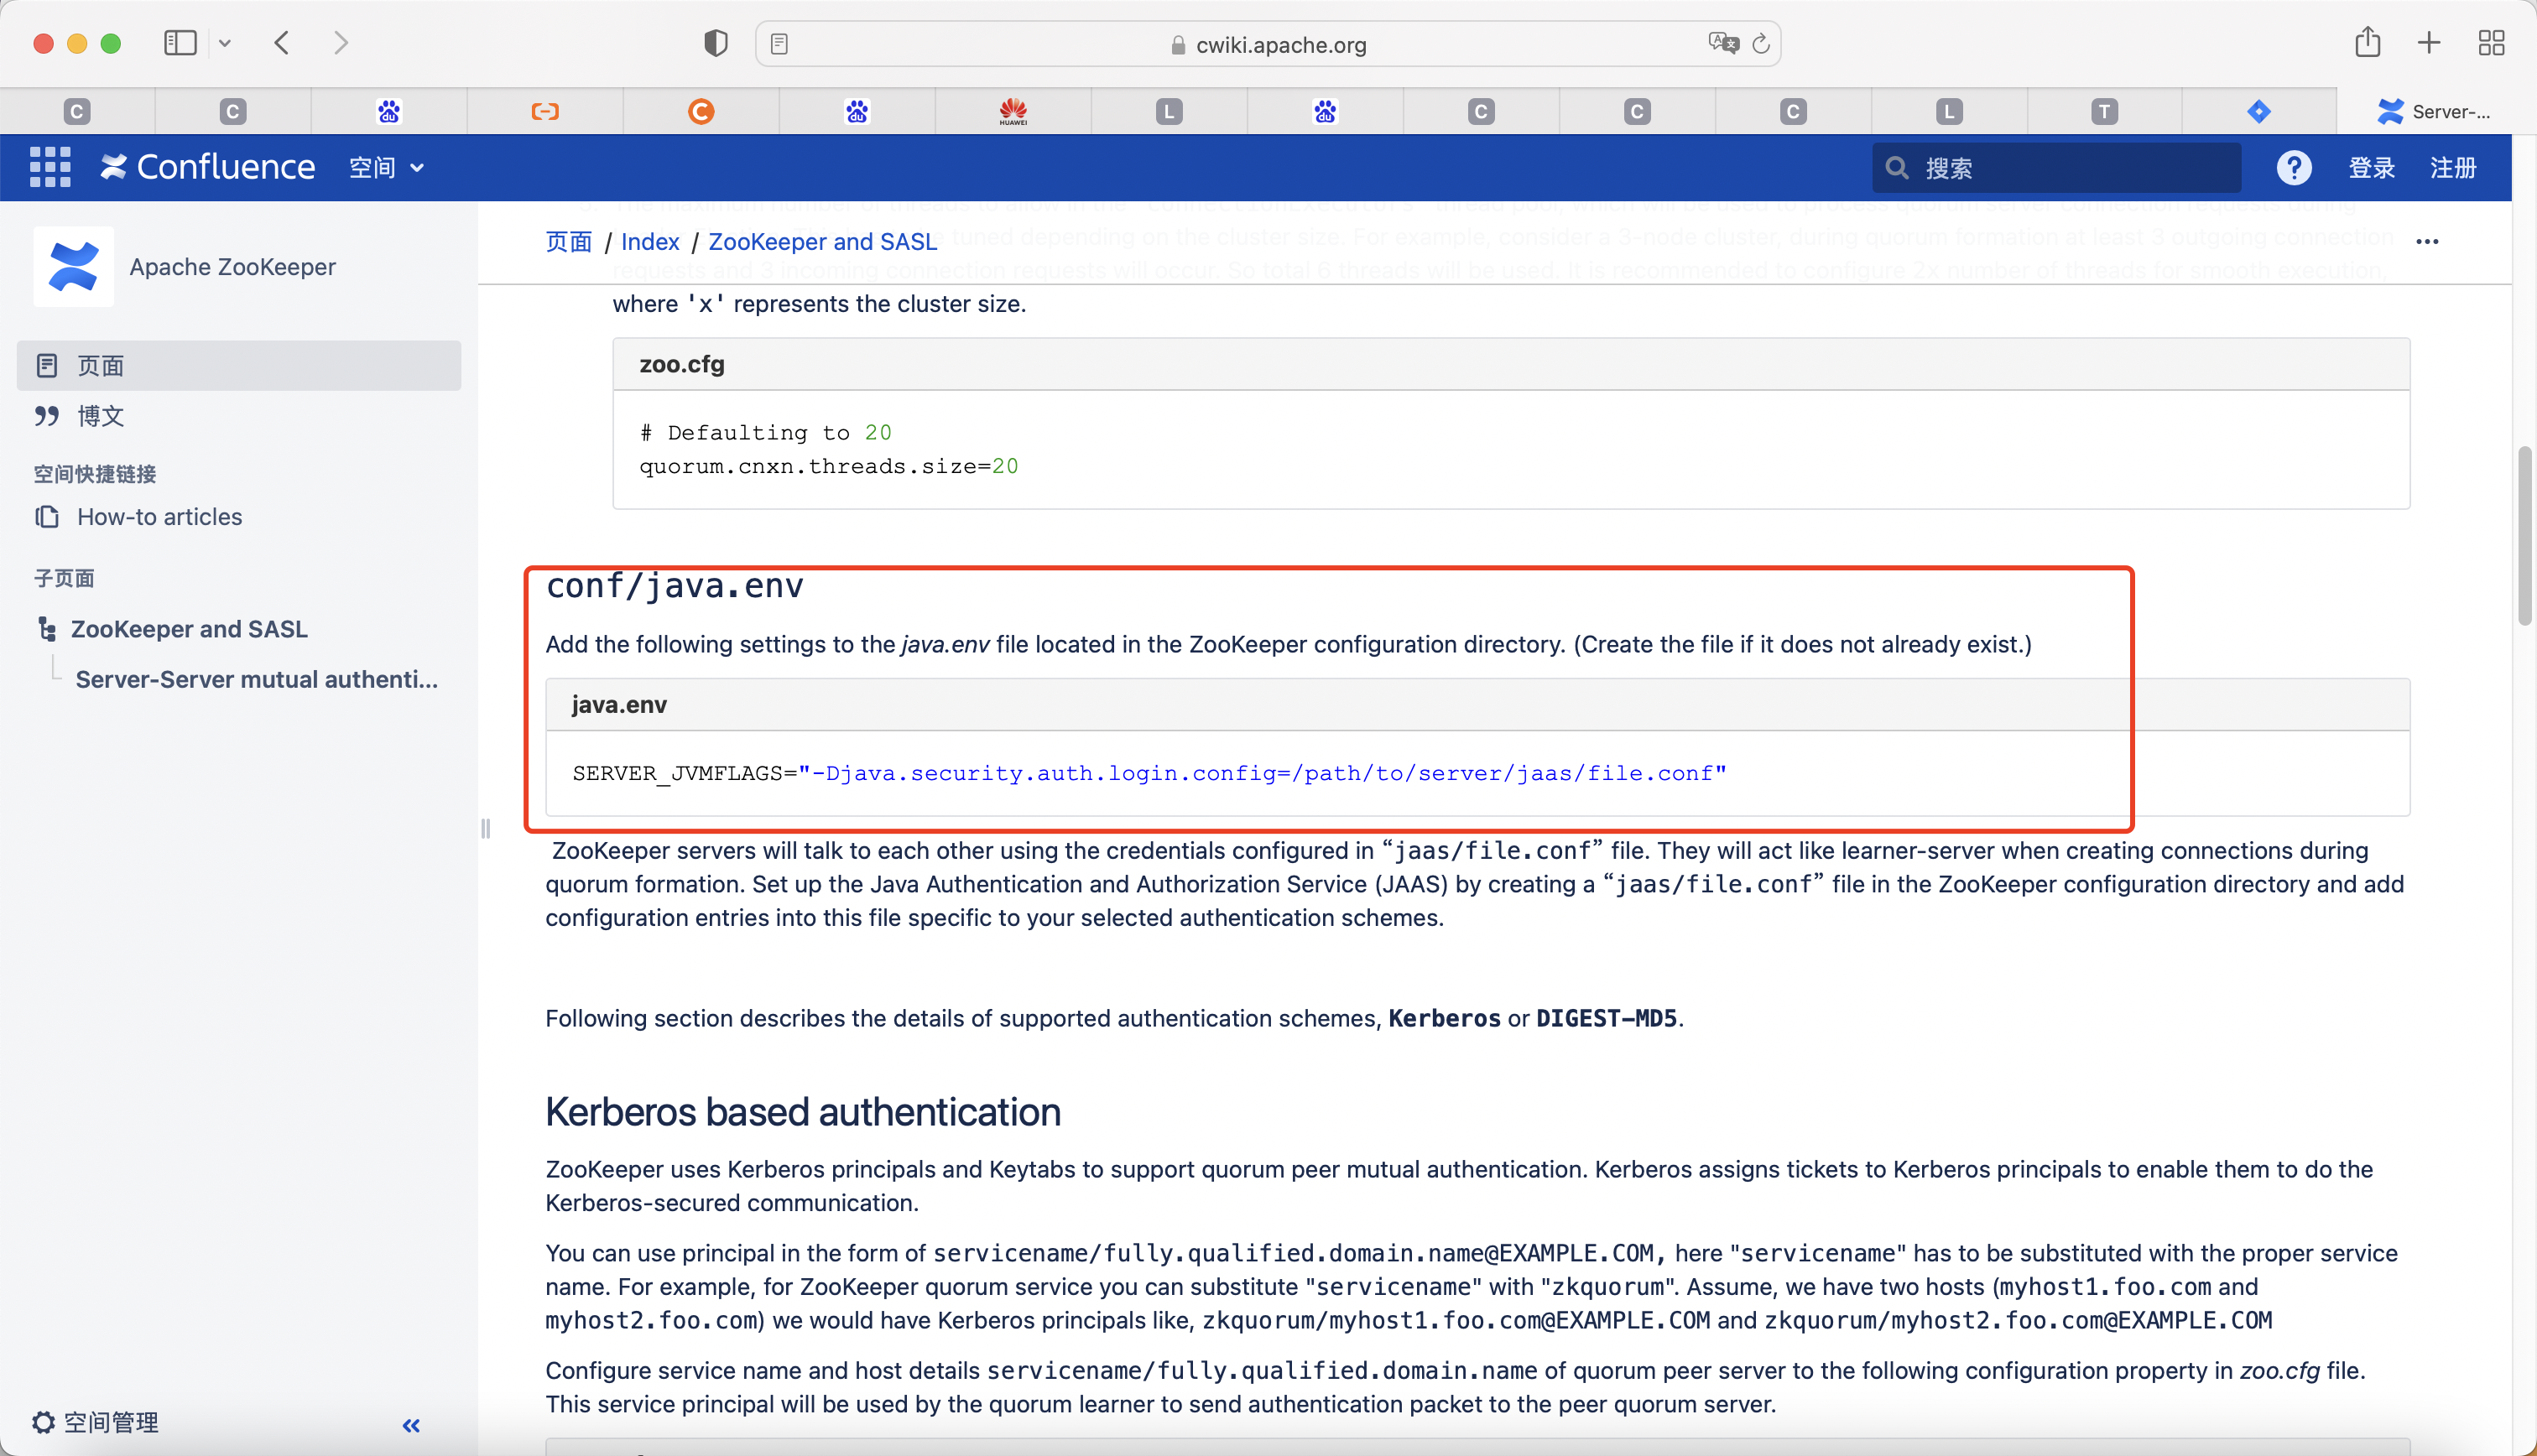This screenshot has height=1456, width=2537.
Task: Click the help question mark icon
Action: [x=2293, y=167]
